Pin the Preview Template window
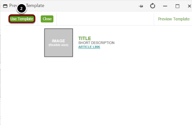Viewport: 192px width, 125px height. tap(141, 6)
